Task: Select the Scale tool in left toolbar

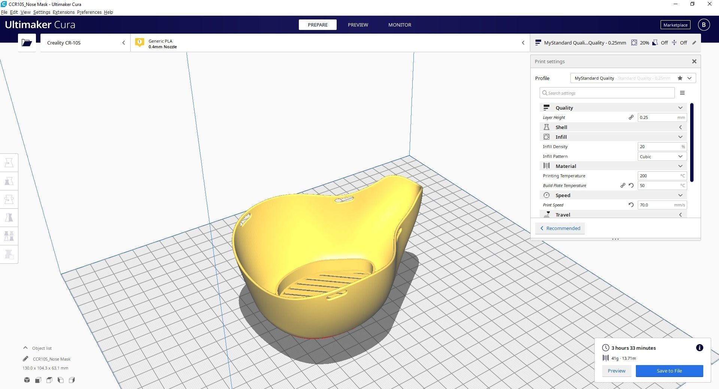Action: click(x=9, y=181)
